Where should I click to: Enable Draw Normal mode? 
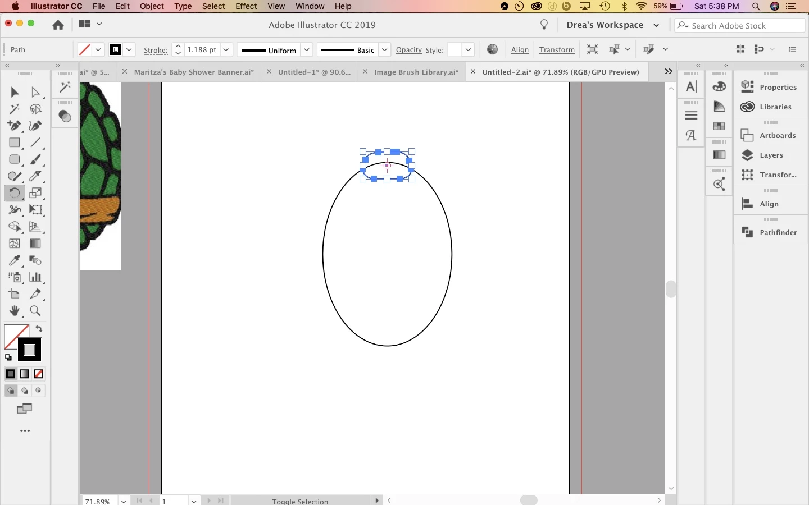[x=11, y=391]
